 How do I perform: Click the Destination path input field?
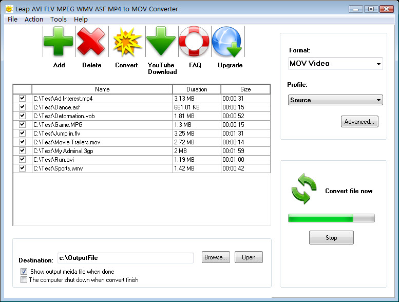click(125, 258)
